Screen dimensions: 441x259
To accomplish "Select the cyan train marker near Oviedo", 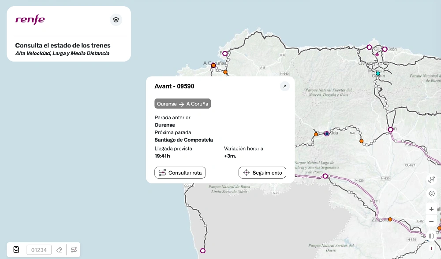I will click(x=378, y=74).
